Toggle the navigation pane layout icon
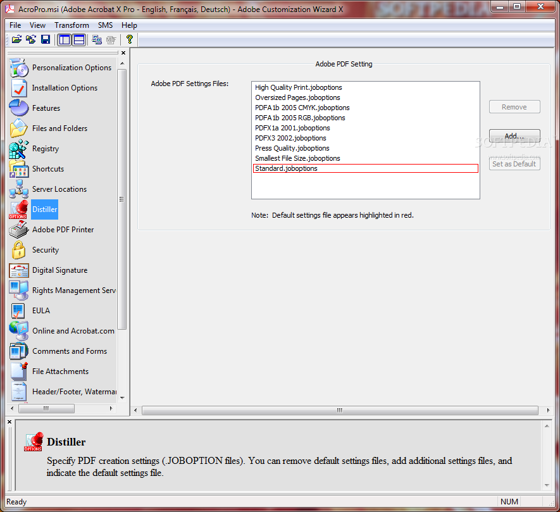This screenshot has height=512, width=560. coord(65,39)
